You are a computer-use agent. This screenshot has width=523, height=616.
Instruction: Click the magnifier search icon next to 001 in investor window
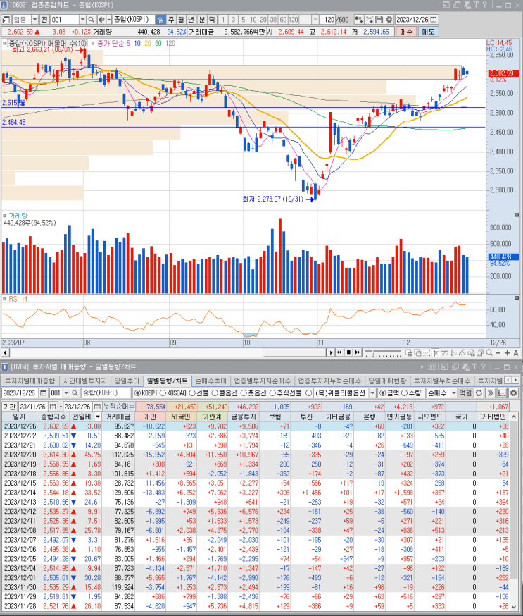74,393
